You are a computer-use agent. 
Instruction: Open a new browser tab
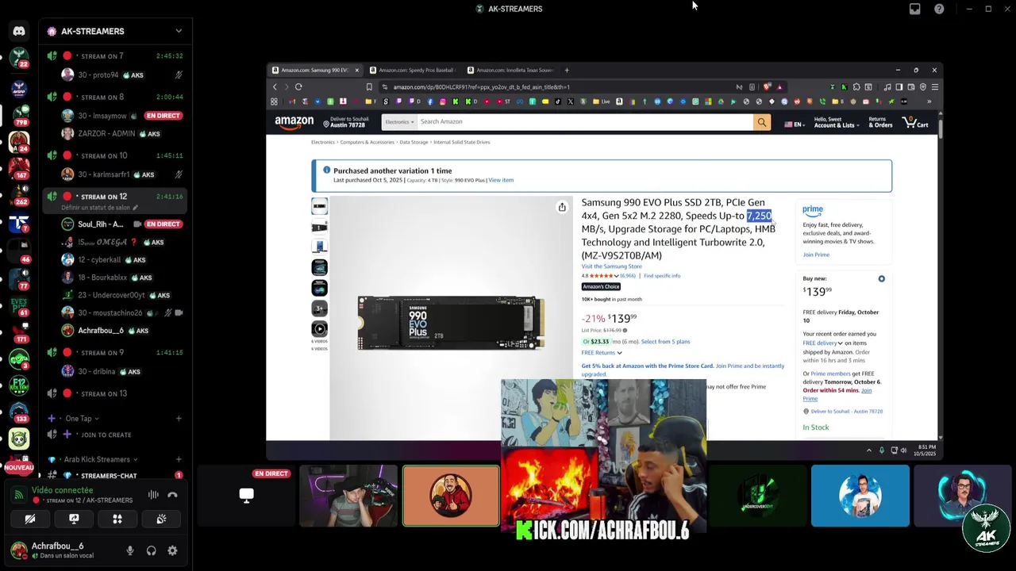pyautogui.click(x=567, y=70)
